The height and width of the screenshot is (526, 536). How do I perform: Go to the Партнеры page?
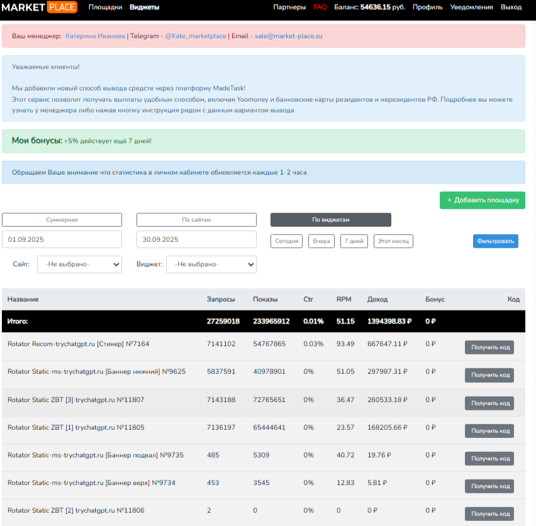click(x=289, y=8)
